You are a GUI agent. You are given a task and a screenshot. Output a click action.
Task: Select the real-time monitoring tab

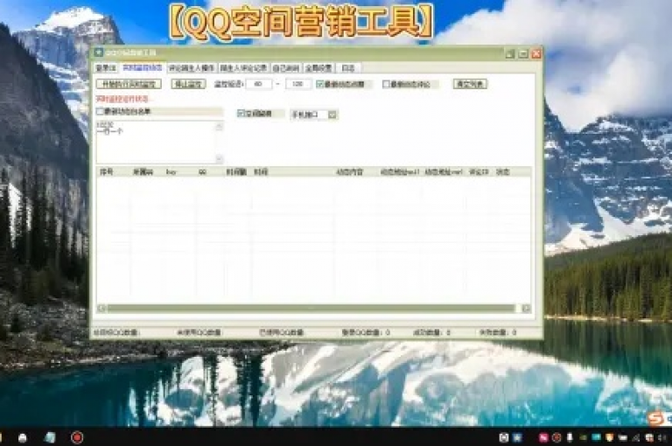[x=143, y=67]
